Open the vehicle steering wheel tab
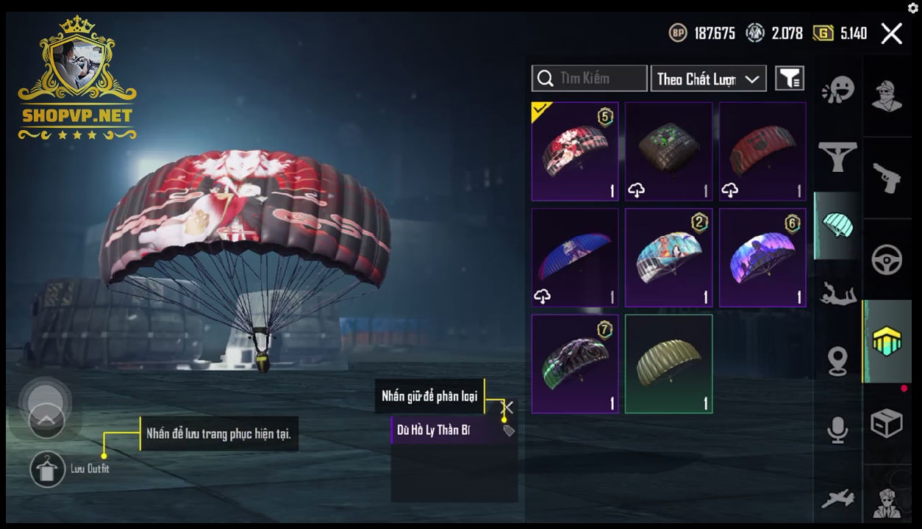This screenshot has width=922, height=529. pos(887,260)
